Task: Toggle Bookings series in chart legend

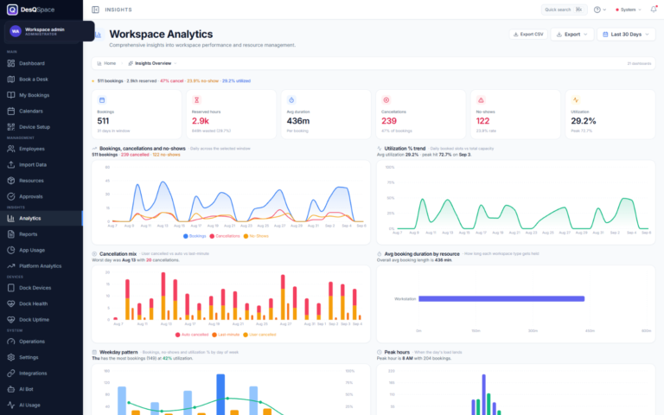Action: pyautogui.click(x=195, y=236)
